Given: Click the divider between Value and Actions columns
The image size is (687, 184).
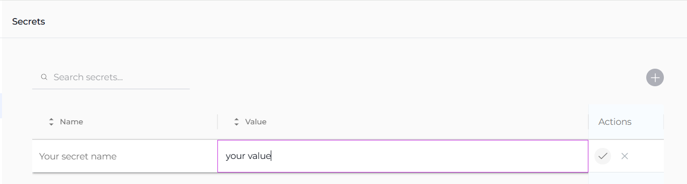Looking at the screenshot, I should (x=588, y=122).
